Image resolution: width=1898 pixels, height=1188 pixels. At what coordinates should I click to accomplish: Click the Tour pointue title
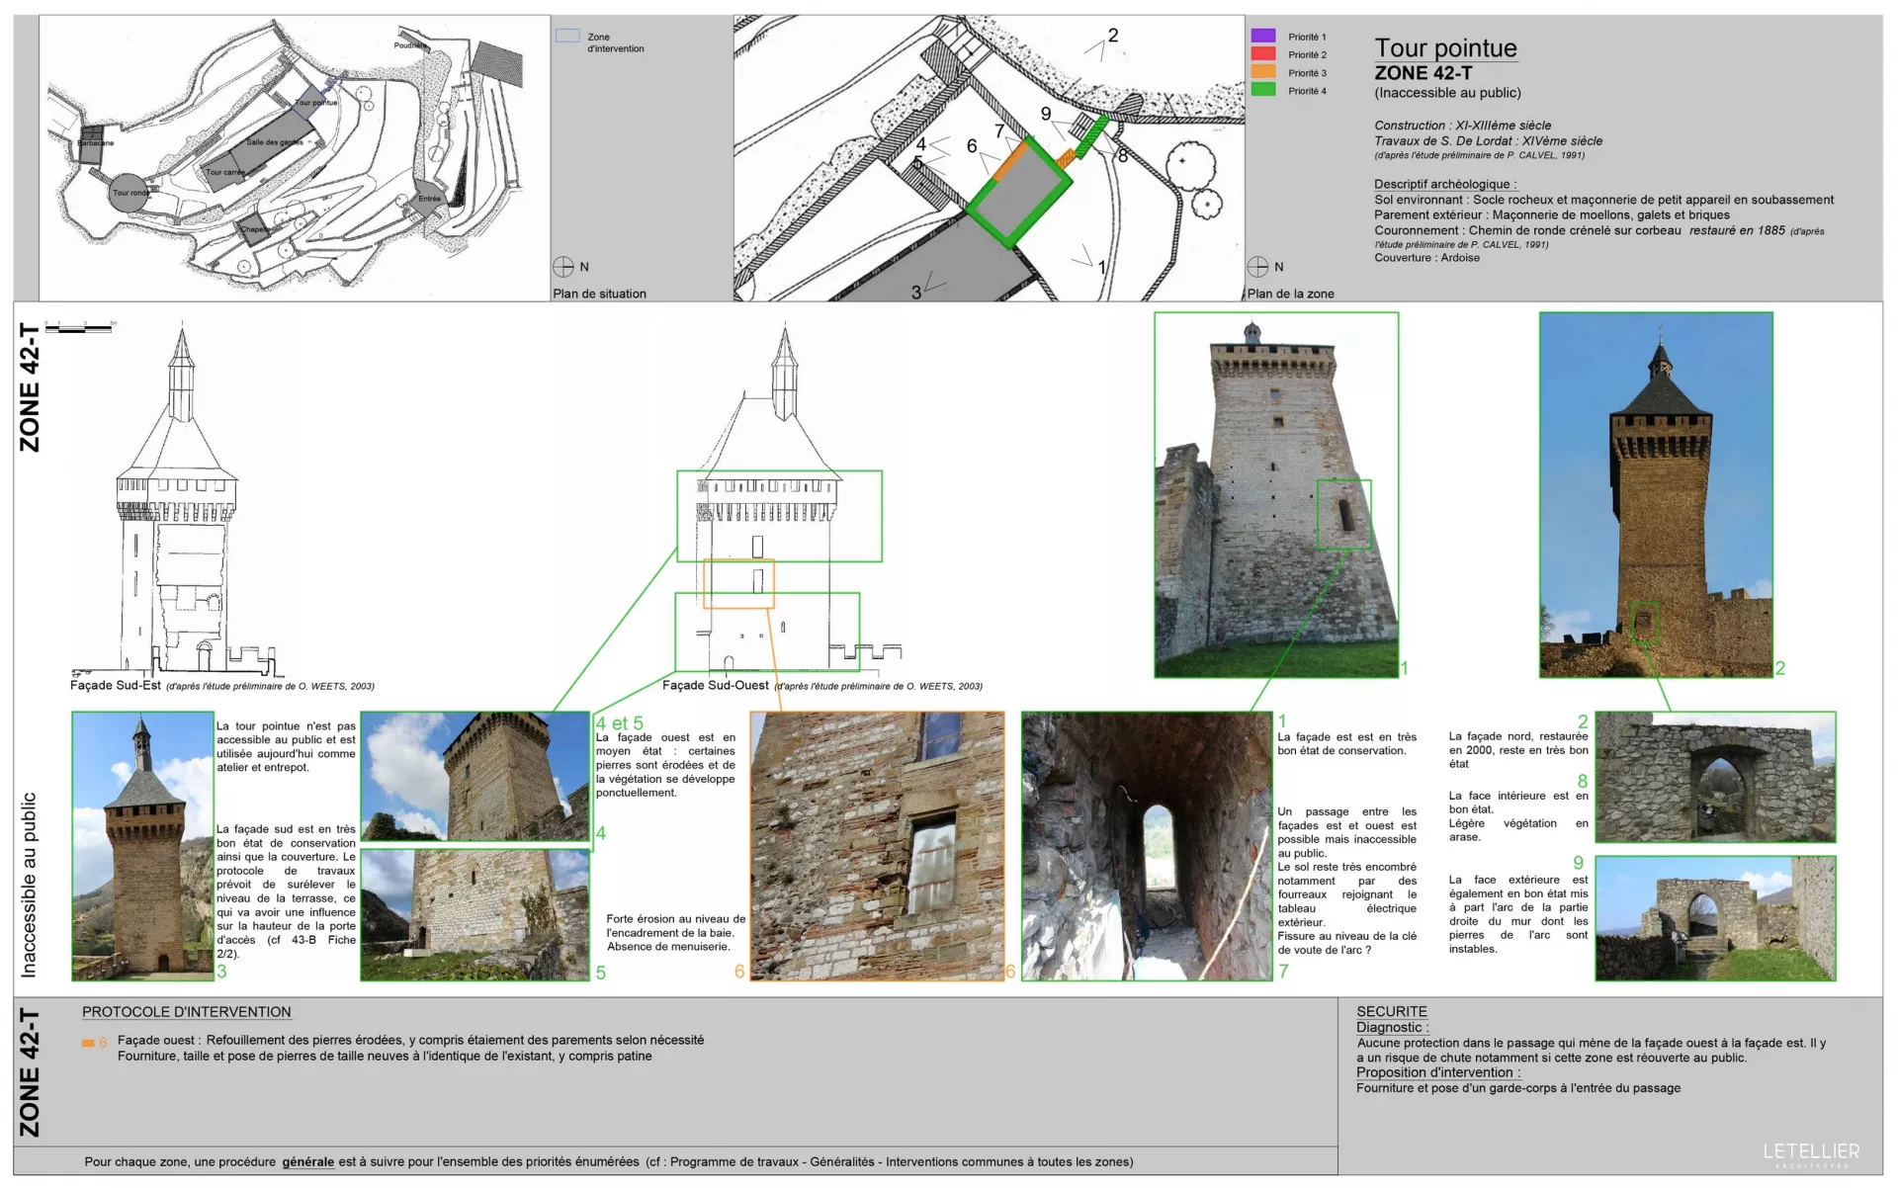click(1445, 48)
